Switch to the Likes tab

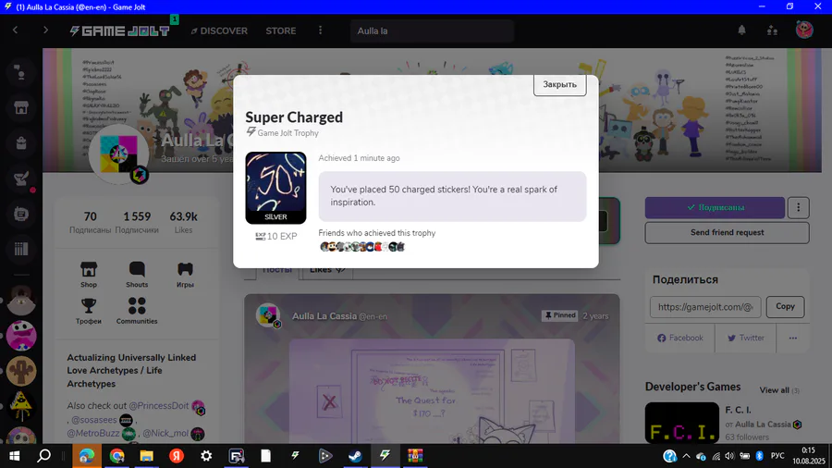click(x=327, y=270)
